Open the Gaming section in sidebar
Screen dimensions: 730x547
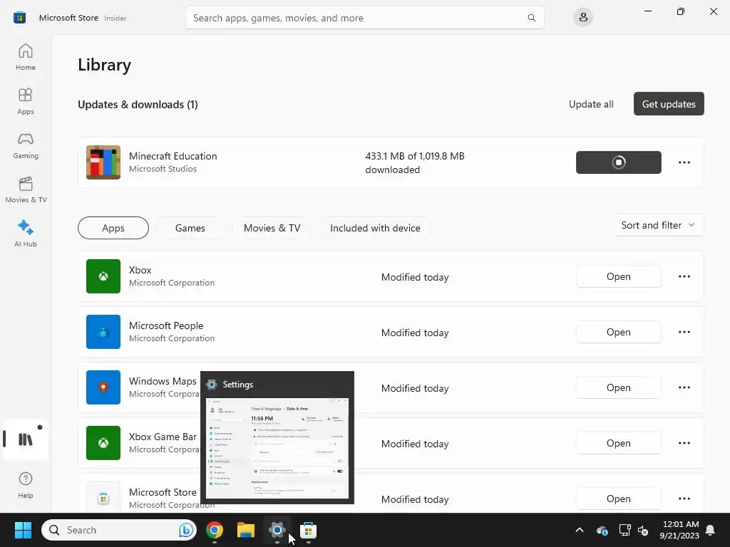point(26,145)
